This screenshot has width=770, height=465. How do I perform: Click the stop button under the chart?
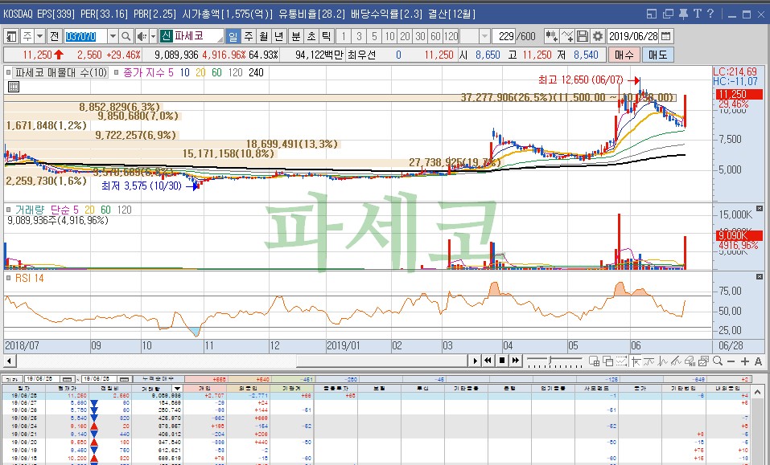[502, 361]
